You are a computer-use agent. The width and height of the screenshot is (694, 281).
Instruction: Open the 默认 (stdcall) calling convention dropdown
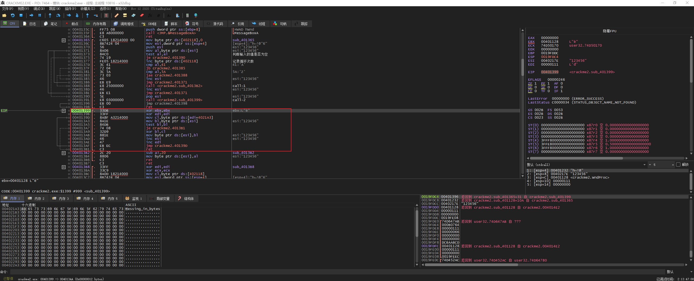pyautogui.click(x=644, y=165)
